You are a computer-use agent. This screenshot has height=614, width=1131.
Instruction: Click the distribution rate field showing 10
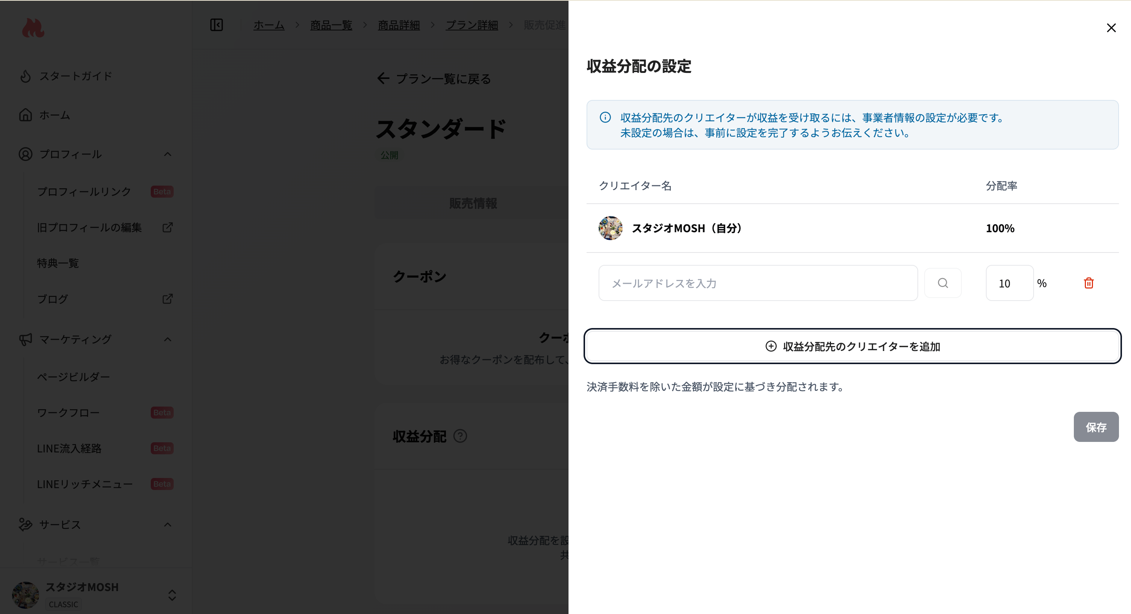tap(1010, 283)
